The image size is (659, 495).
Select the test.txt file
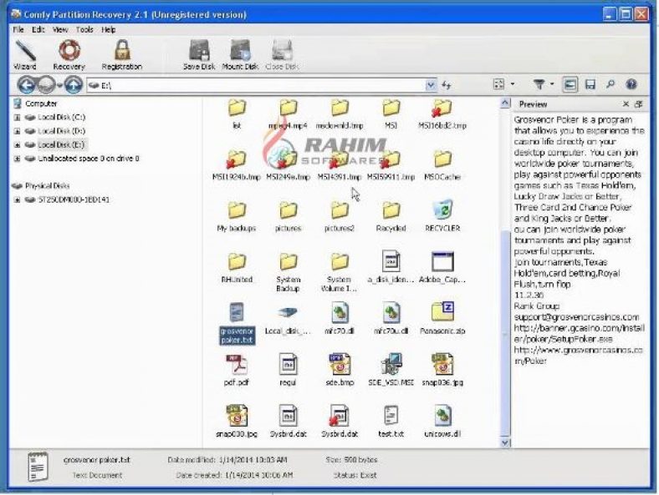coord(391,422)
